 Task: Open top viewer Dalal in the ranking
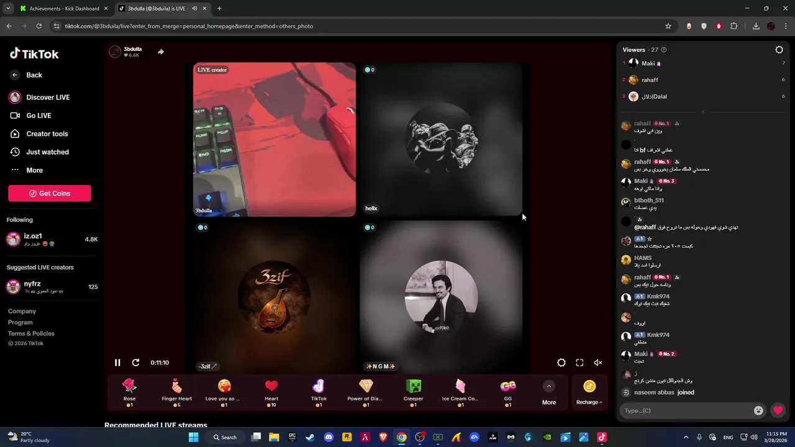[704, 96]
